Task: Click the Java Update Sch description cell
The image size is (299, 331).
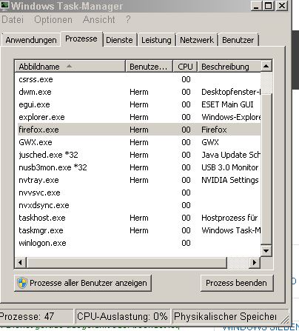Action: coord(231,155)
